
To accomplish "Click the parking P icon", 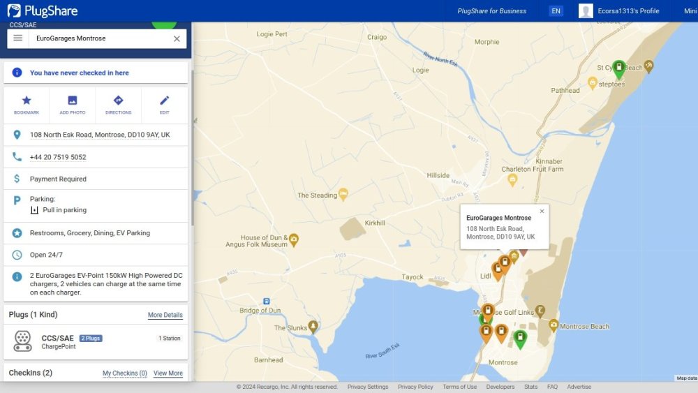I will (17, 200).
